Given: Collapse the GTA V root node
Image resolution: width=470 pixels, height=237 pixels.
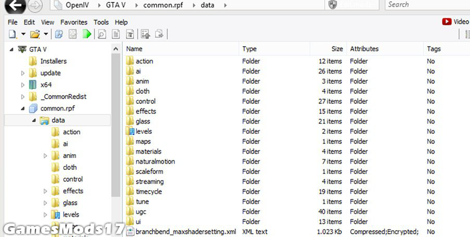Looking at the screenshot, I should tap(11, 49).
